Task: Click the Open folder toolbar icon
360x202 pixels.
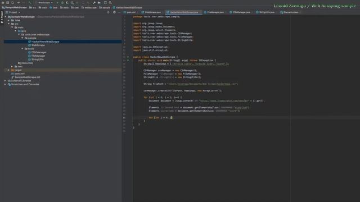Action: pyautogui.click(x=3, y=3)
